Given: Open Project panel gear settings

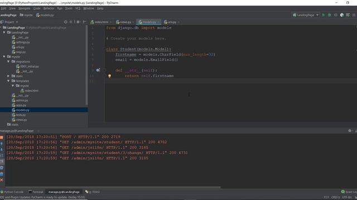Looking at the screenshot, I should (78, 22).
